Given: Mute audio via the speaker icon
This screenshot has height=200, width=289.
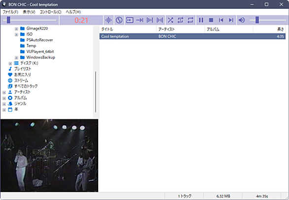Looking at the screenshot, I should tap(242, 20).
